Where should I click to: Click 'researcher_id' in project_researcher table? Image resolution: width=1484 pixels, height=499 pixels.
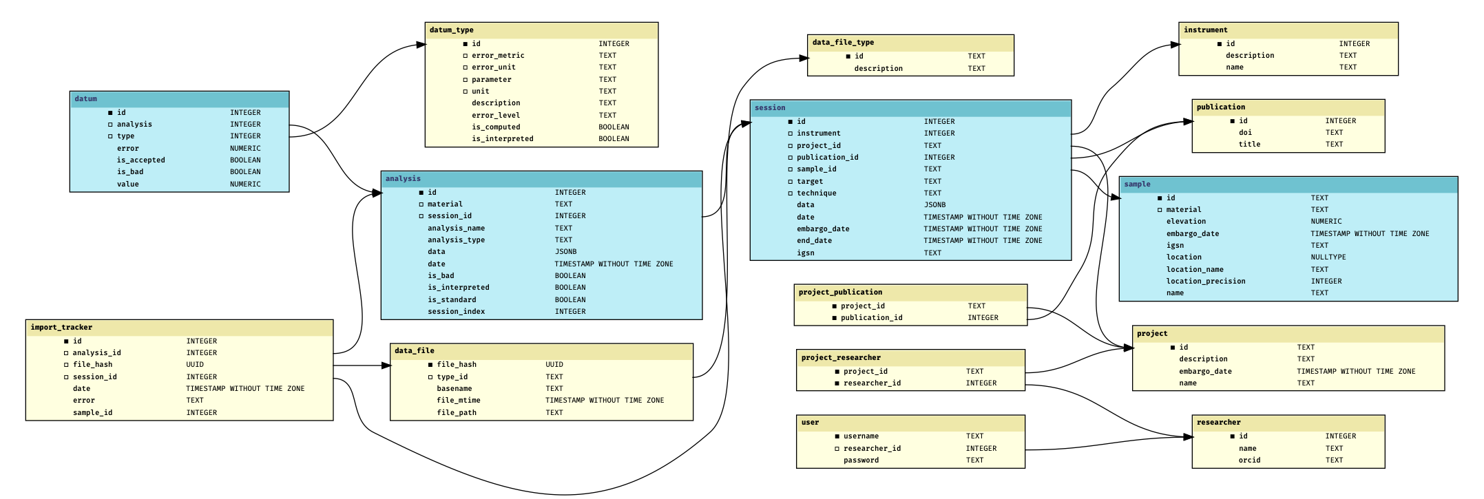[872, 383]
